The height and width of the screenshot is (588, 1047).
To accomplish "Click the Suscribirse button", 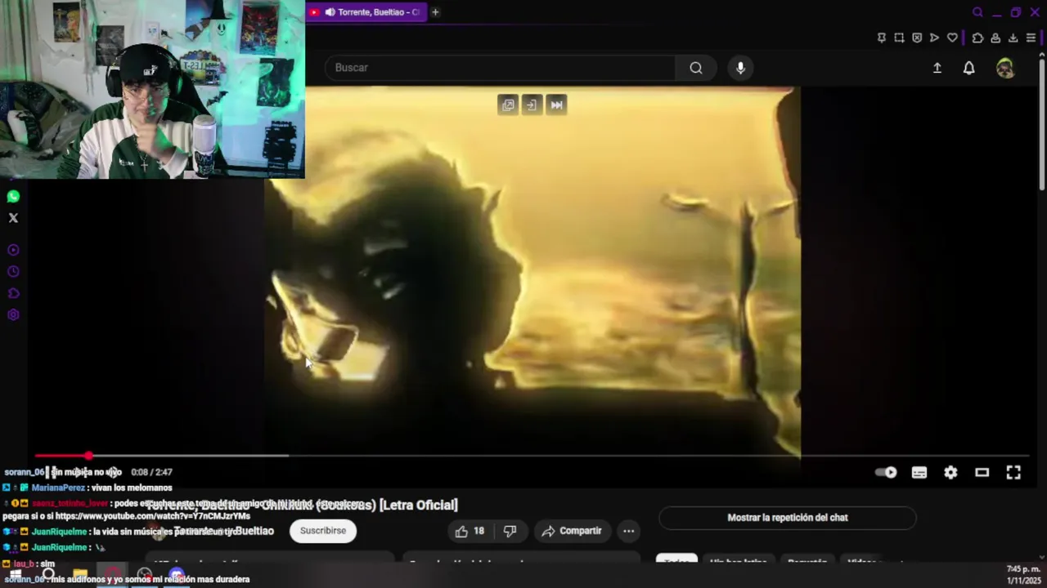I will tap(323, 531).
